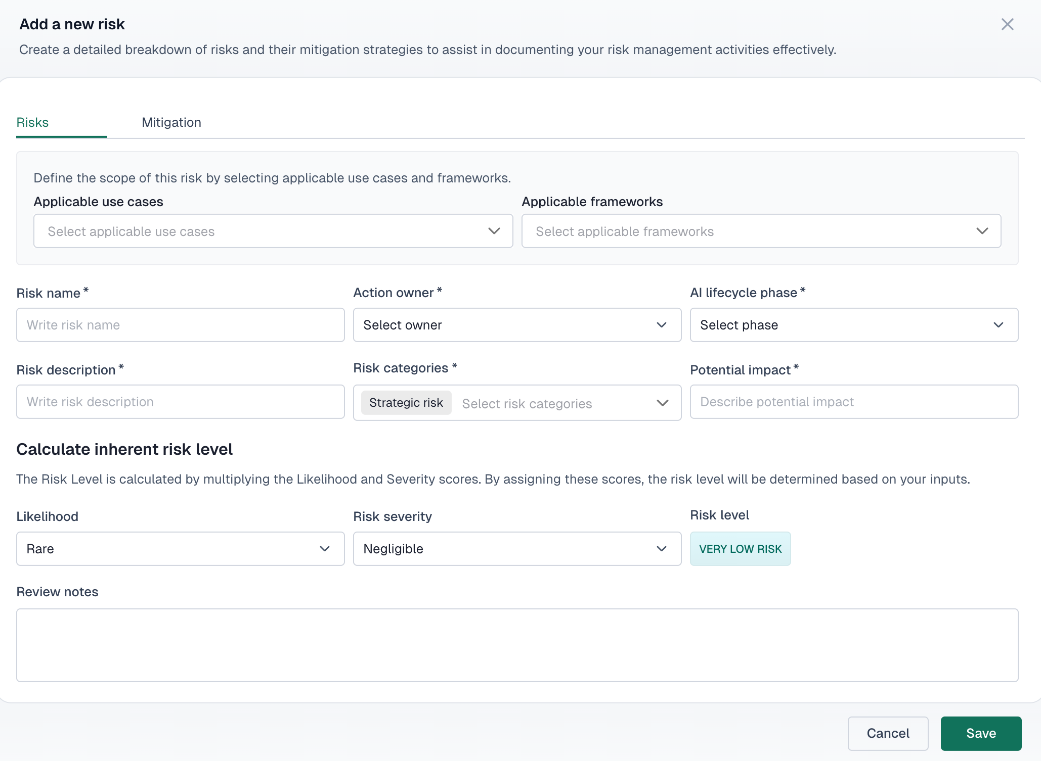Viewport: 1041px width, 761px height.
Task: Open the Risk severity dropdown showing Negligible
Action: [x=516, y=549]
